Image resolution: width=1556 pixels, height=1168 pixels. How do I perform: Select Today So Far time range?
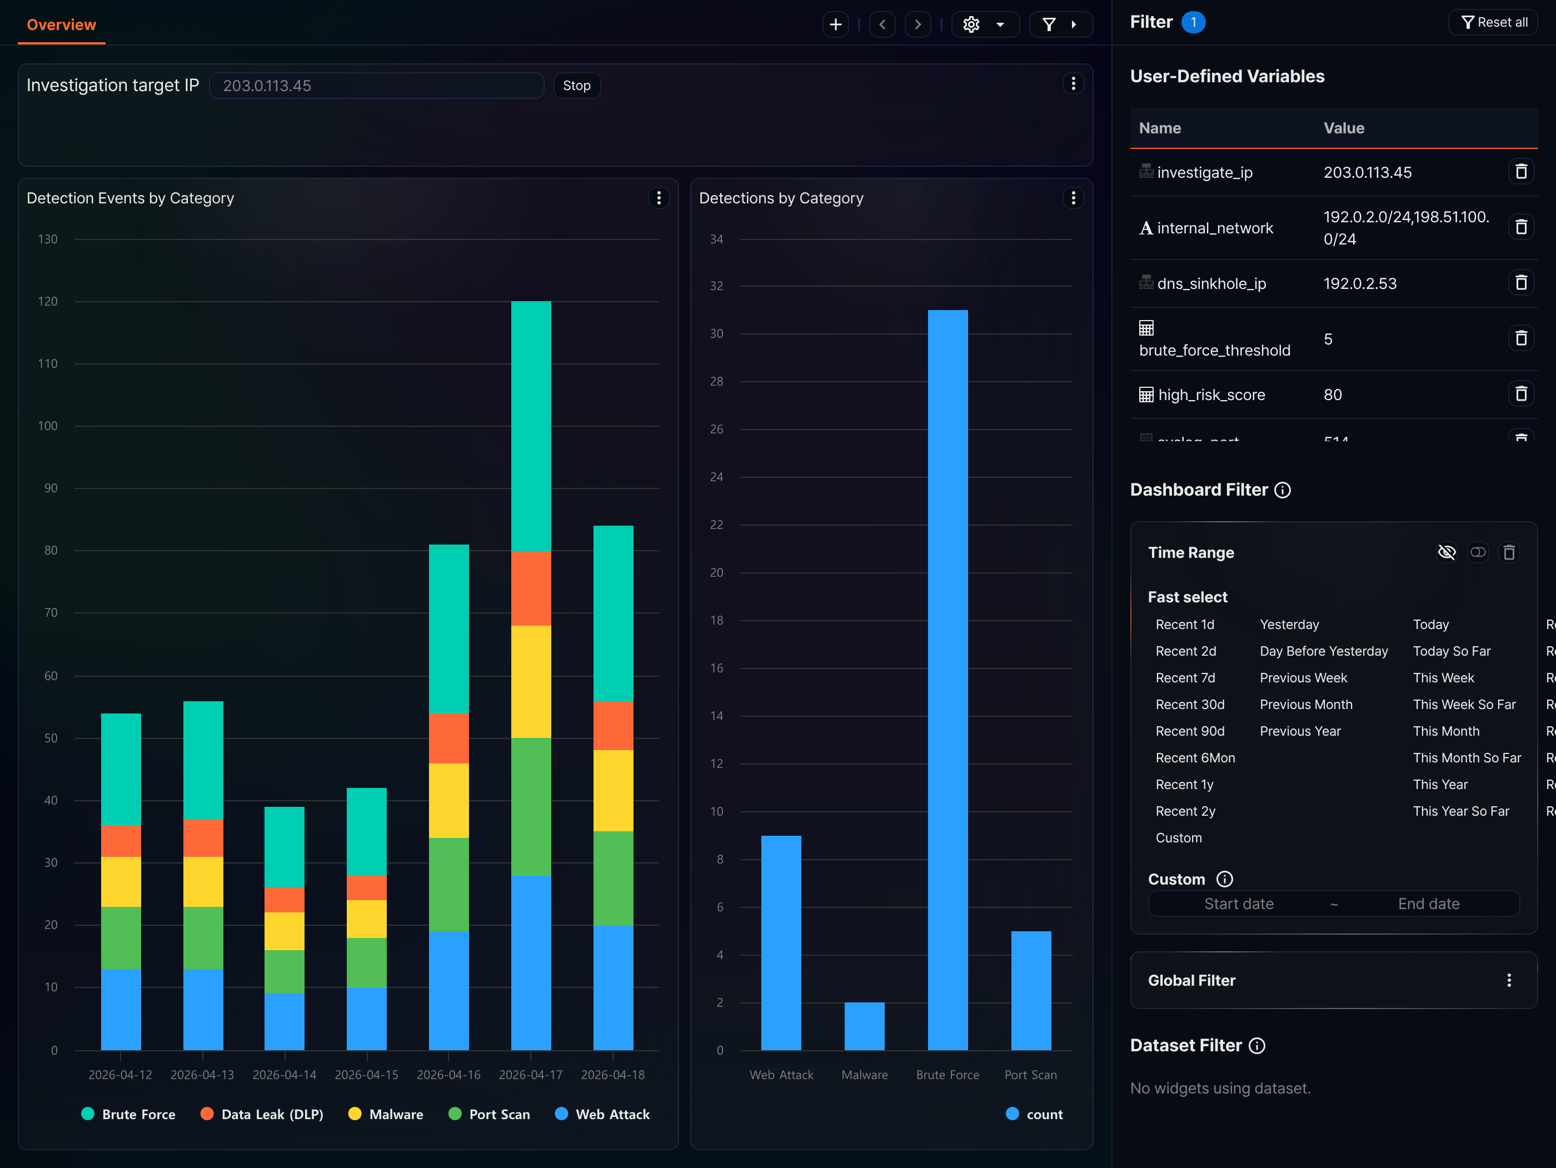pyautogui.click(x=1452, y=651)
